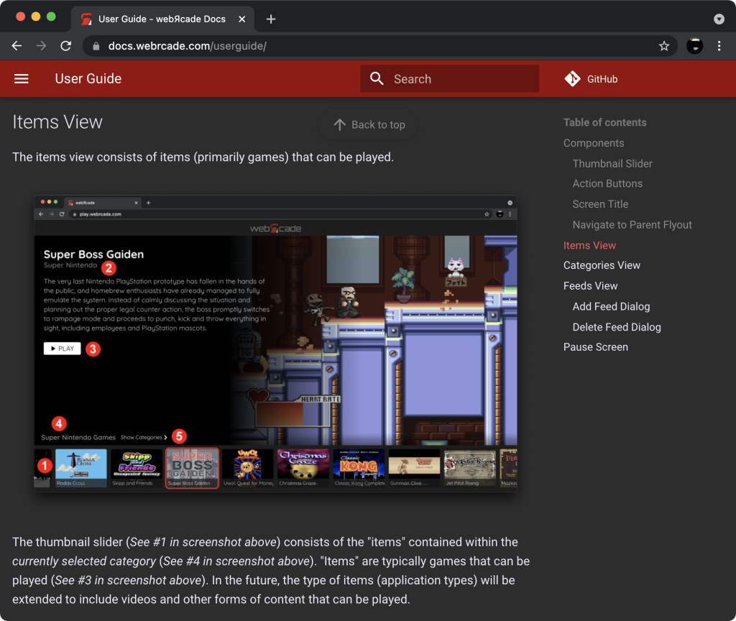Open a new browser tab
The width and height of the screenshot is (736, 621).
tap(271, 19)
